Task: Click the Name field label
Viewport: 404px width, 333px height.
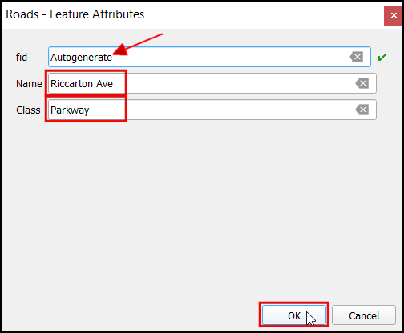Action: 29,84
